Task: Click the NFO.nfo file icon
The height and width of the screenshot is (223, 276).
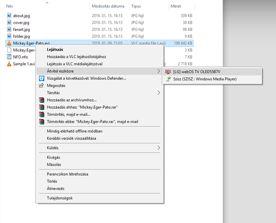Action: click(9, 57)
